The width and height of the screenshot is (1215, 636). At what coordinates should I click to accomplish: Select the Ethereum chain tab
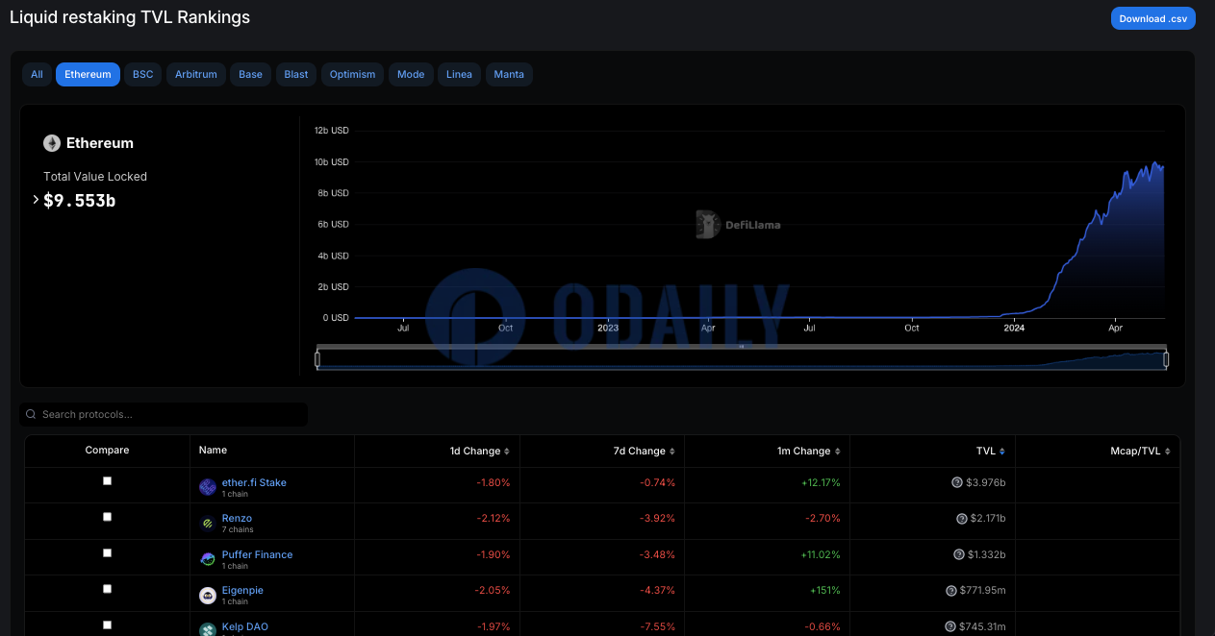coord(88,74)
